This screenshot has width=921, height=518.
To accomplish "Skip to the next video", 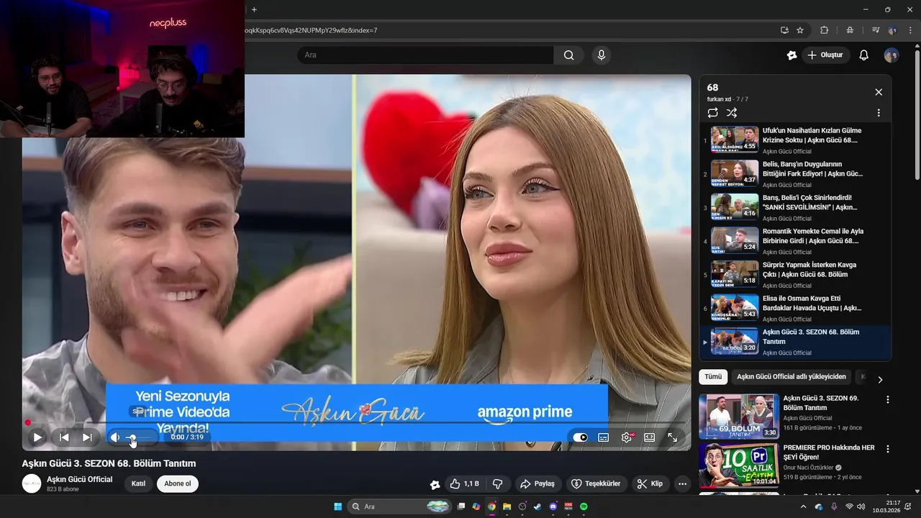I will tap(87, 437).
